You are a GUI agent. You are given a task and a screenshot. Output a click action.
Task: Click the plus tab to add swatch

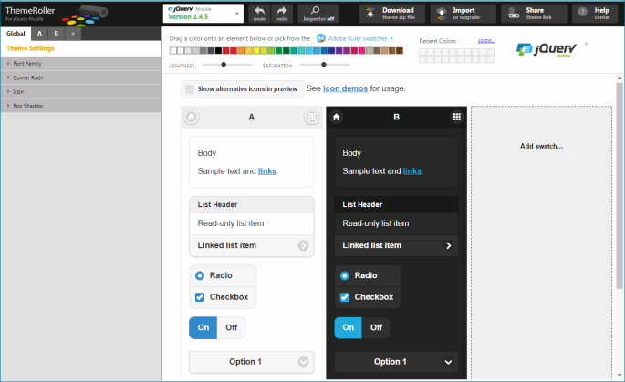73,34
